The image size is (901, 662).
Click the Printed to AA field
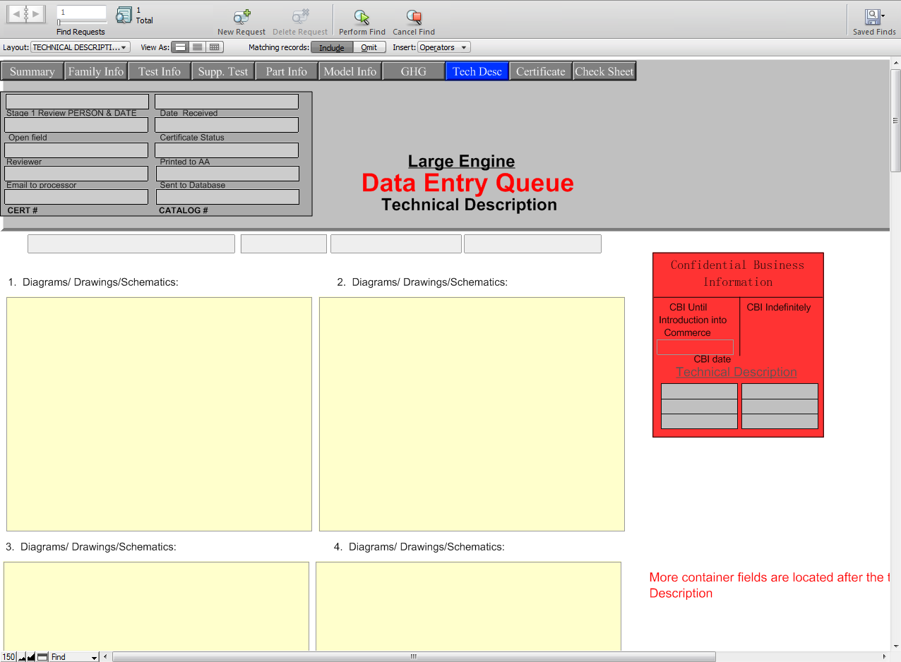tap(227, 150)
